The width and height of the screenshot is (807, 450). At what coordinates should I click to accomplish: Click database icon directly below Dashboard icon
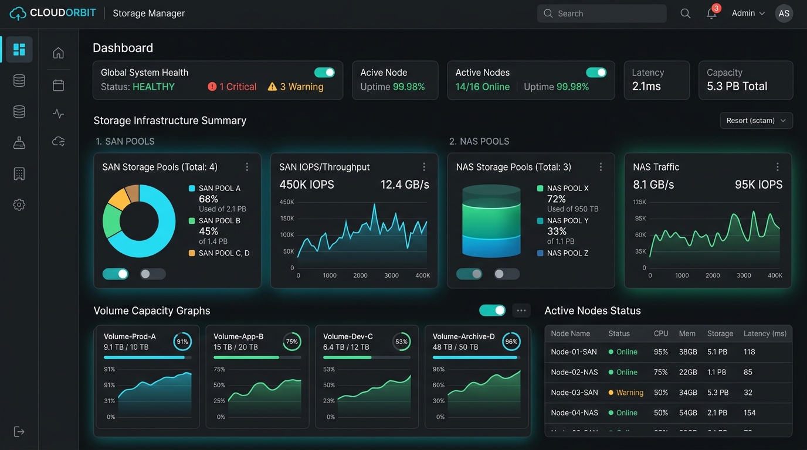pos(19,81)
